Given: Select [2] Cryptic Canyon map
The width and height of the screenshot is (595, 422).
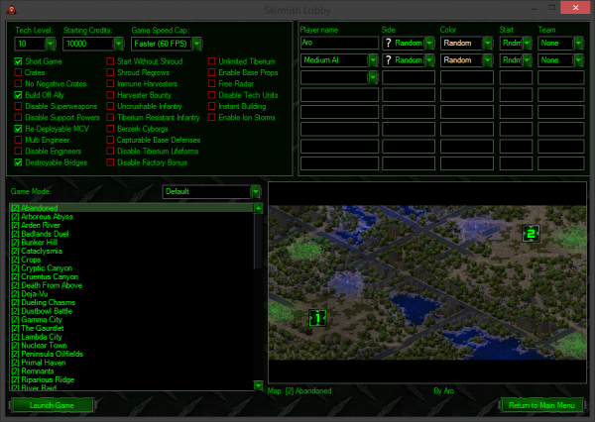Looking at the screenshot, I should coord(131,268).
